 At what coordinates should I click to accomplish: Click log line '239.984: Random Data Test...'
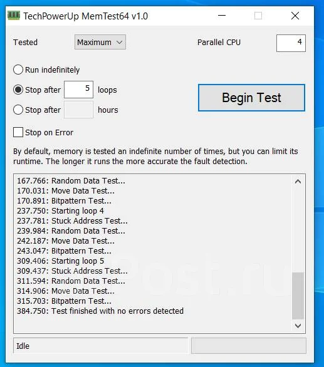coord(71,230)
